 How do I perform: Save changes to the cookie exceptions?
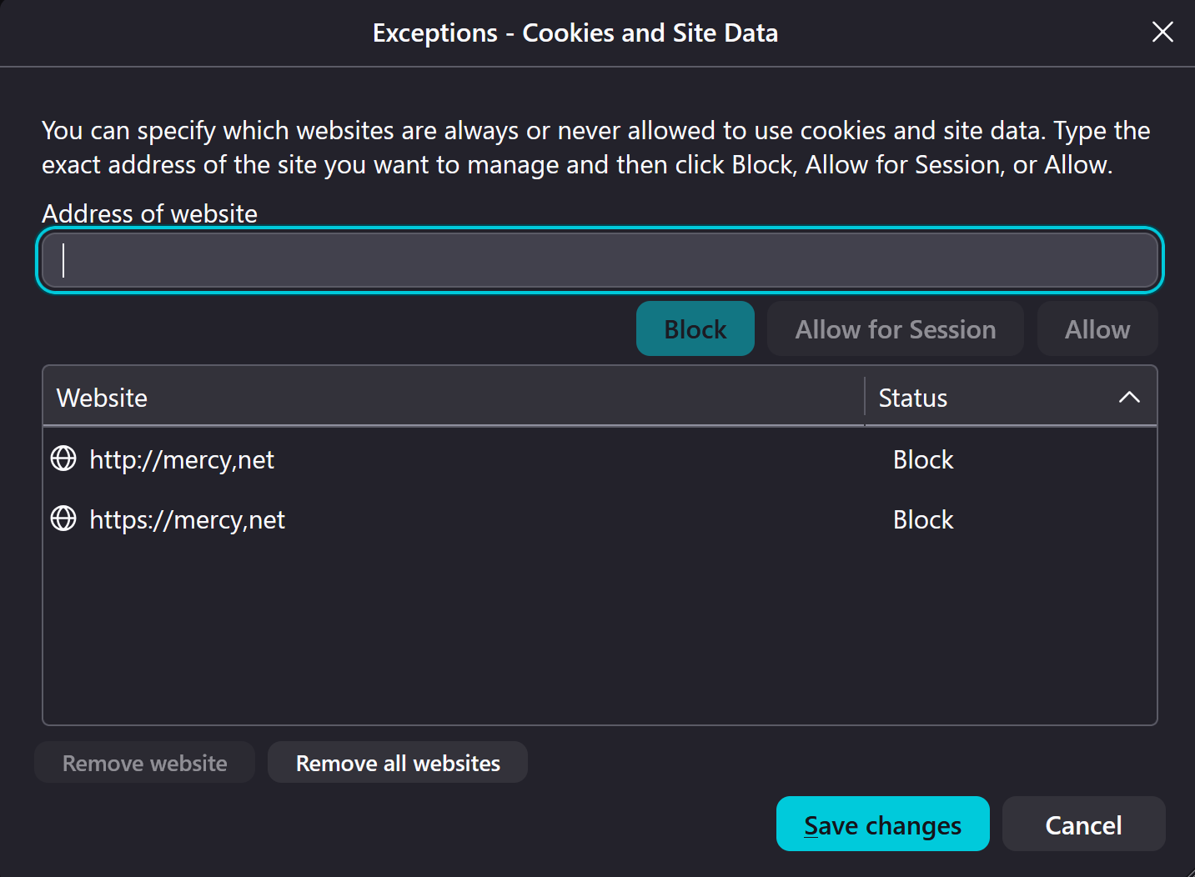pos(883,824)
